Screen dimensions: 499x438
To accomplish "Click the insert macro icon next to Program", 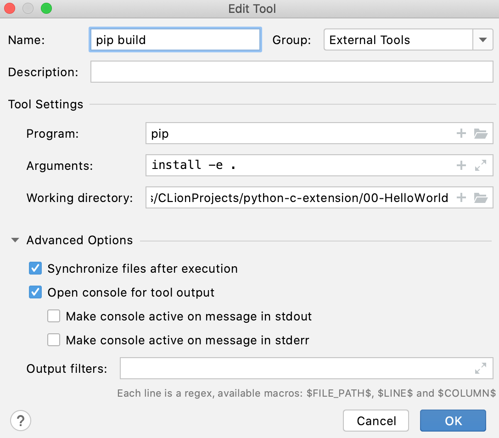I will pos(461,133).
